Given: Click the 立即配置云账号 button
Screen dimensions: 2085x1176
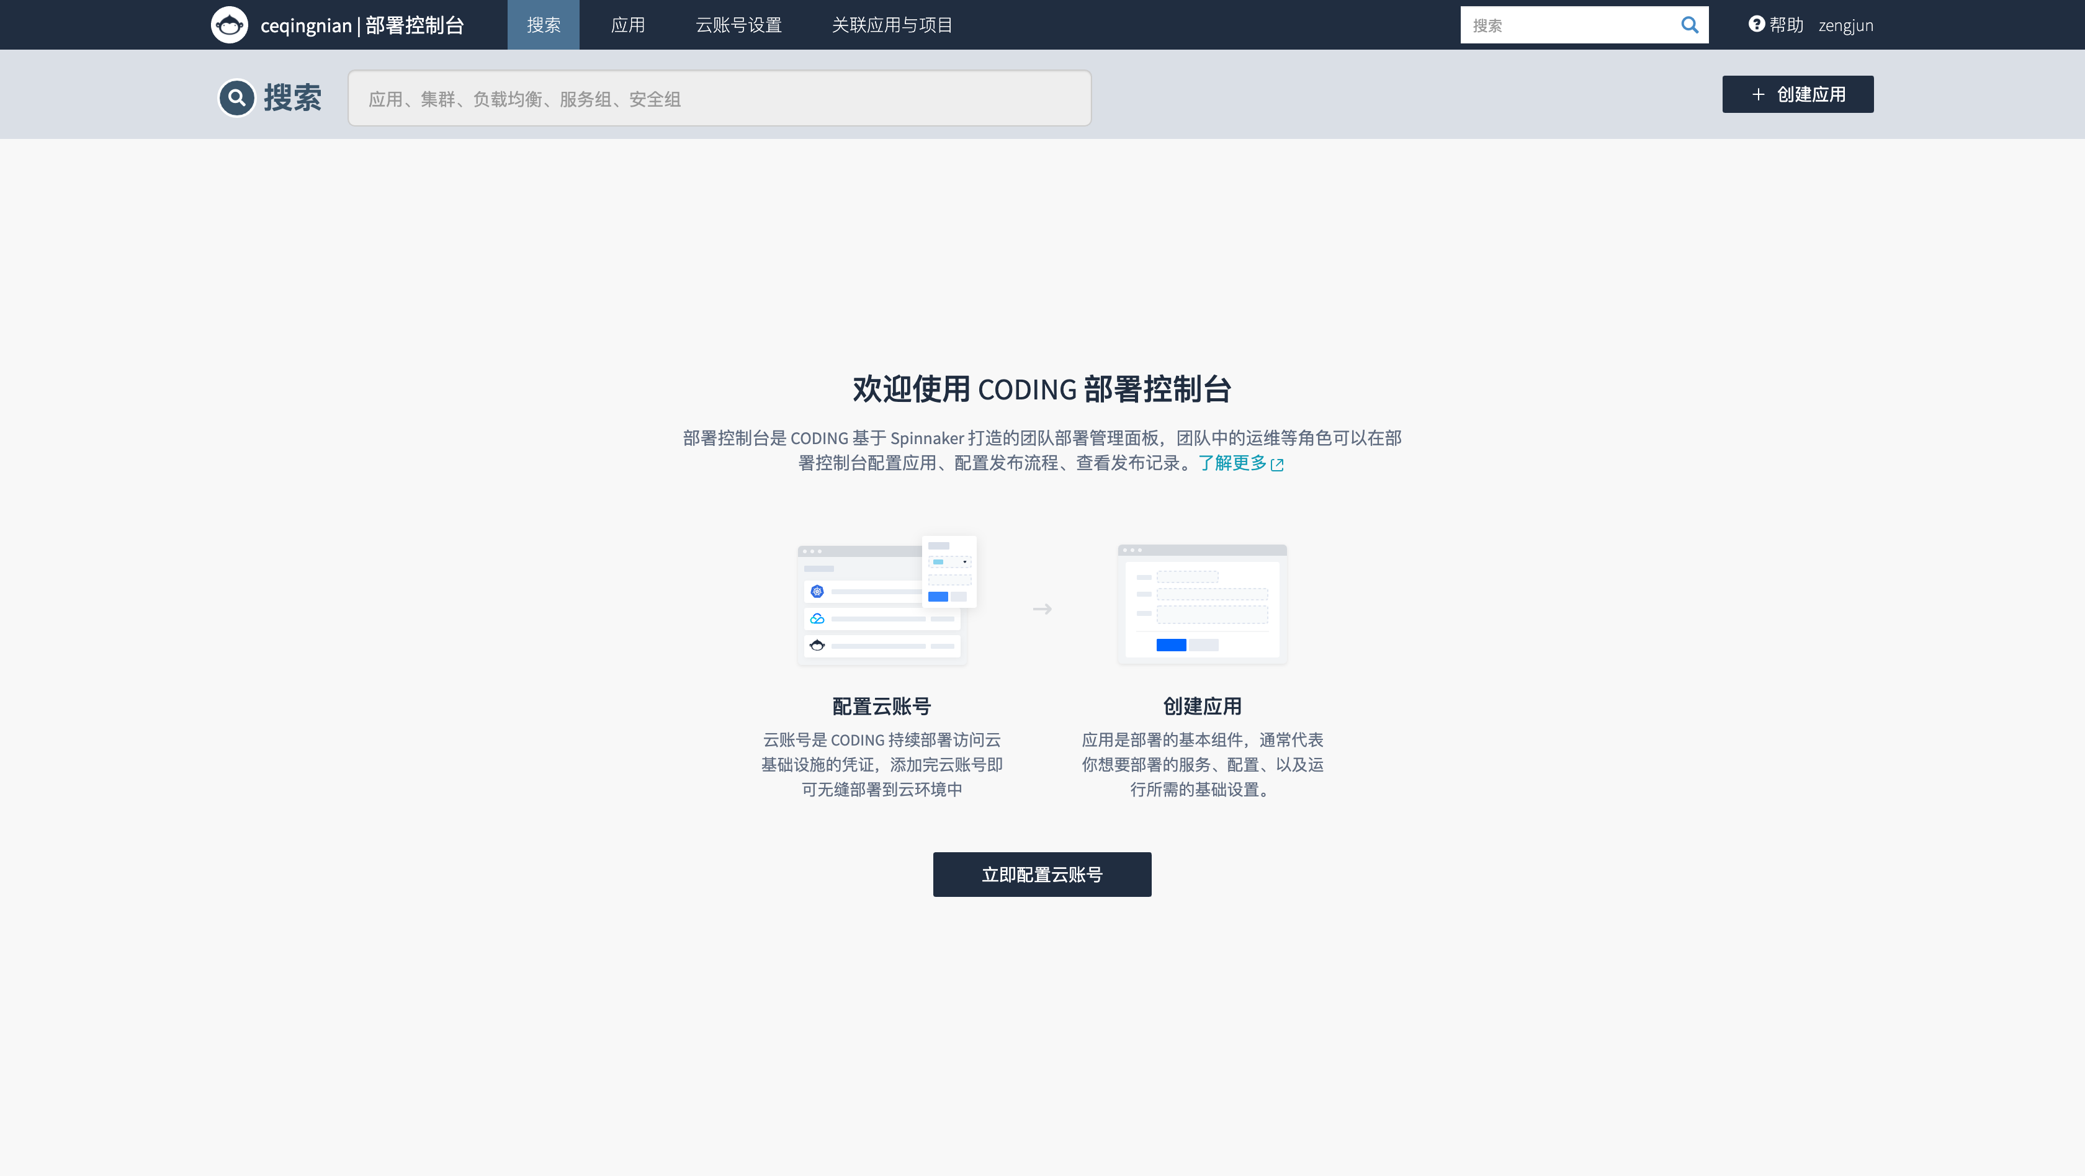Looking at the screenshot, I should [1042, 875].
